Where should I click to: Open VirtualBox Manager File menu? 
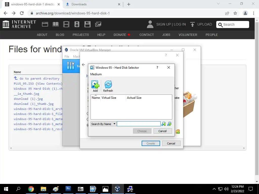(x=67, y=56)
